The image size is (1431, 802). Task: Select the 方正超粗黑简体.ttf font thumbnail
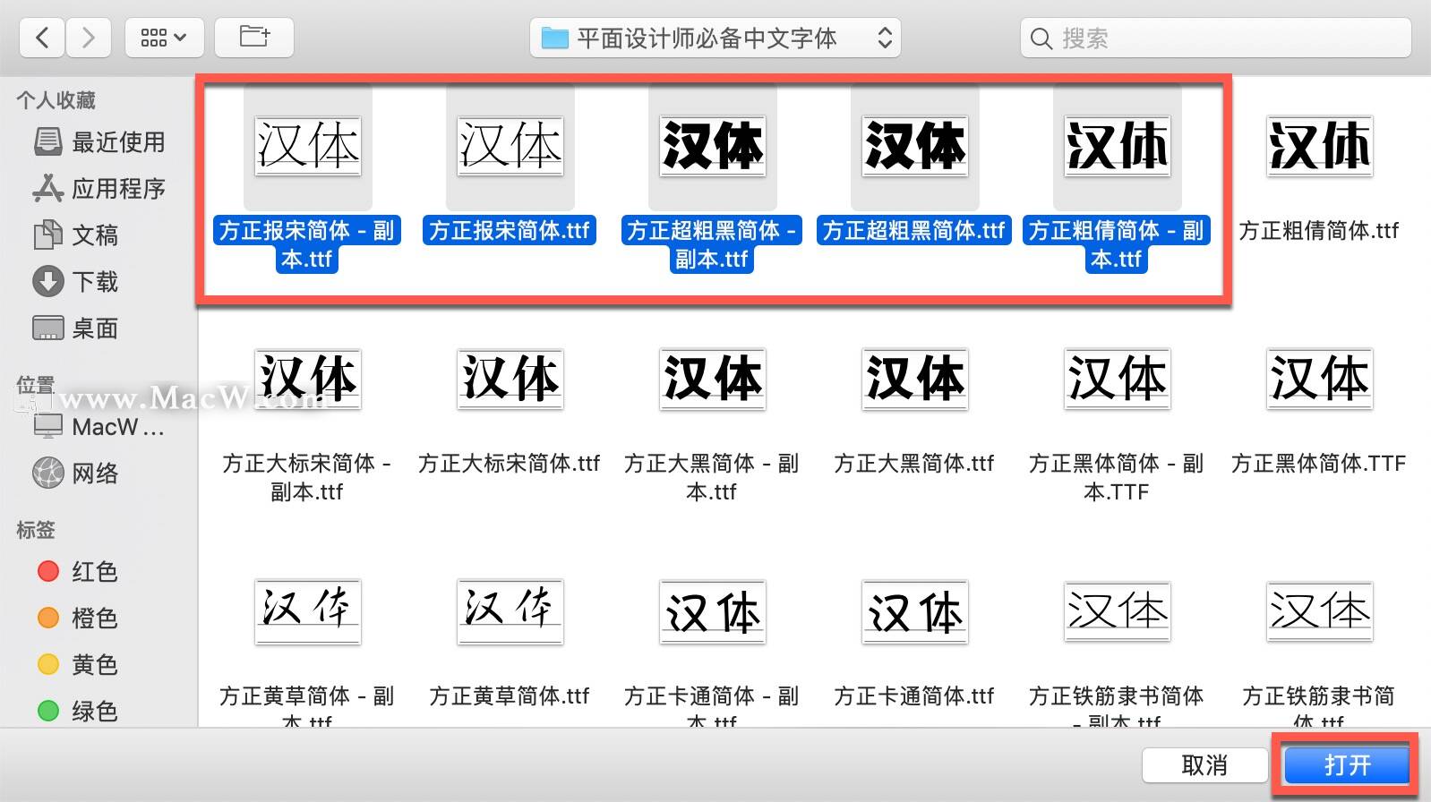[914, 145]
